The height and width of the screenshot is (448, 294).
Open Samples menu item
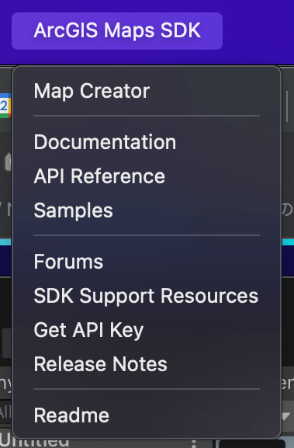147,210
